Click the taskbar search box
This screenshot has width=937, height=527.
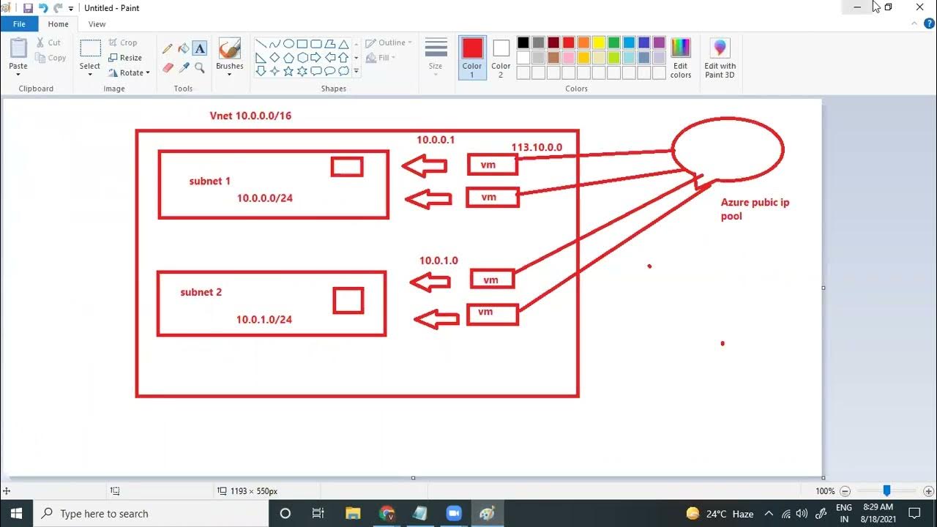(x=152, y=513)
